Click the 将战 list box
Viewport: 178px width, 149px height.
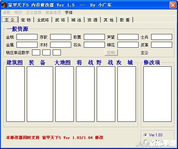tap(85, 94)
